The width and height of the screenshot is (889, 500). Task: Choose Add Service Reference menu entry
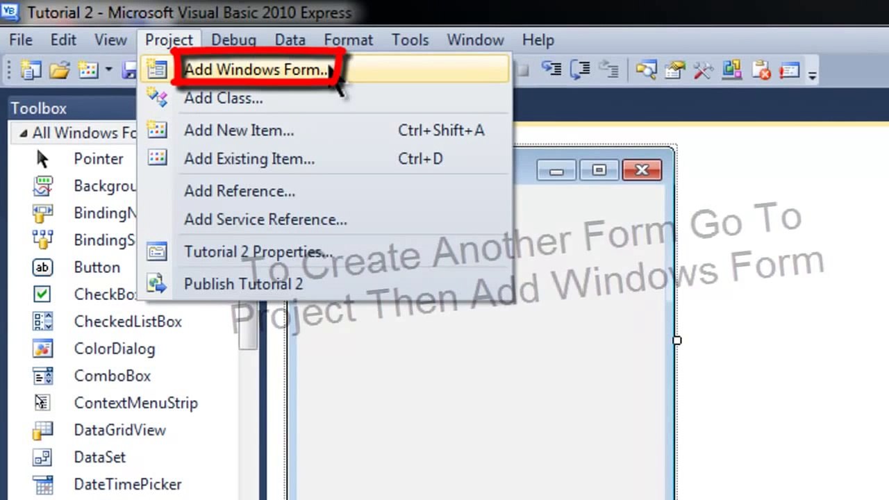(x=325, y=219)
